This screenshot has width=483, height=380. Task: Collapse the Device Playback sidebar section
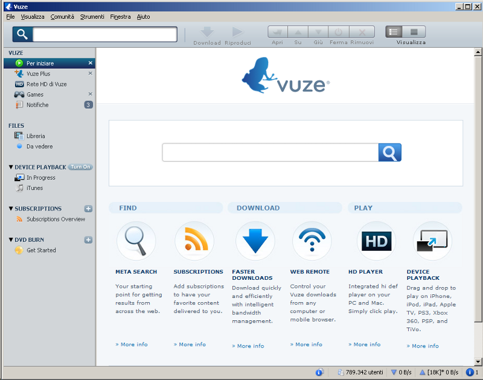pos(11,167)
